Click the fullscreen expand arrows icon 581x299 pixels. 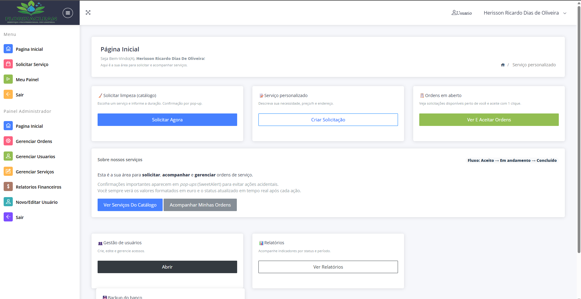88,12
